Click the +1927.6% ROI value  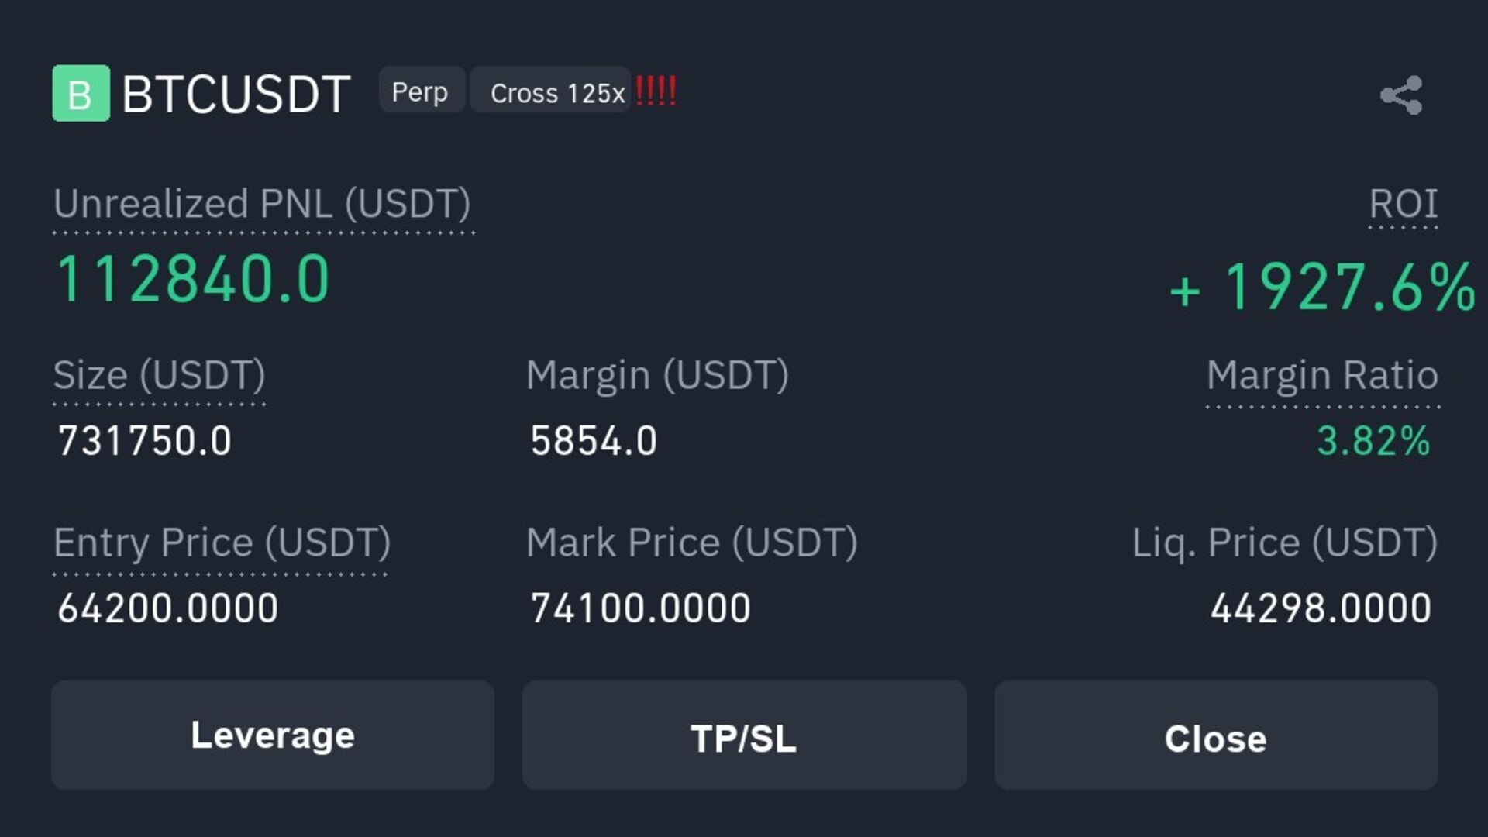click(1322, 287)
